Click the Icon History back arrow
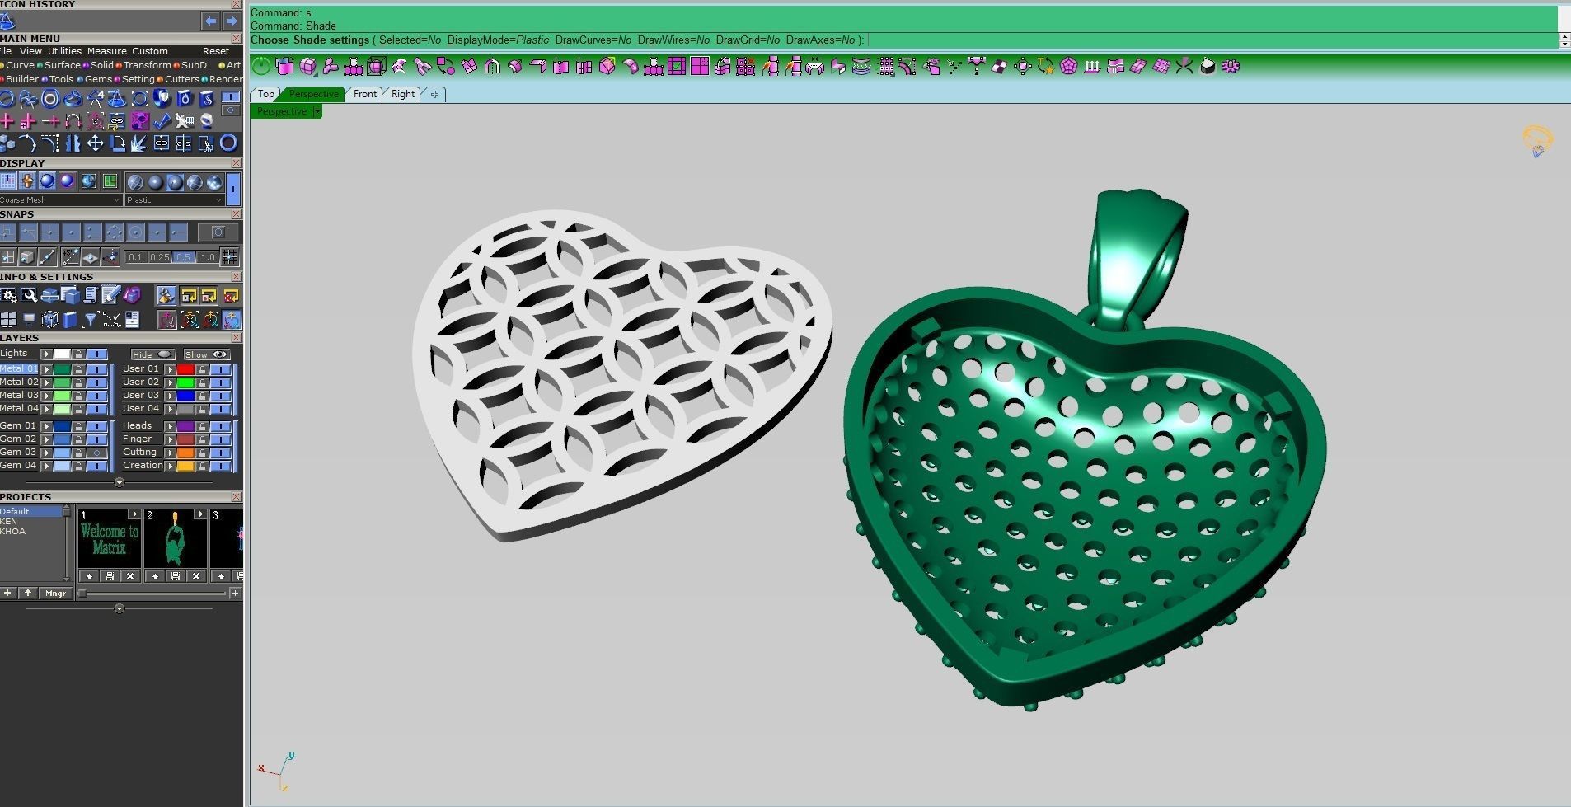The image size is (1571, 807). 211,21
